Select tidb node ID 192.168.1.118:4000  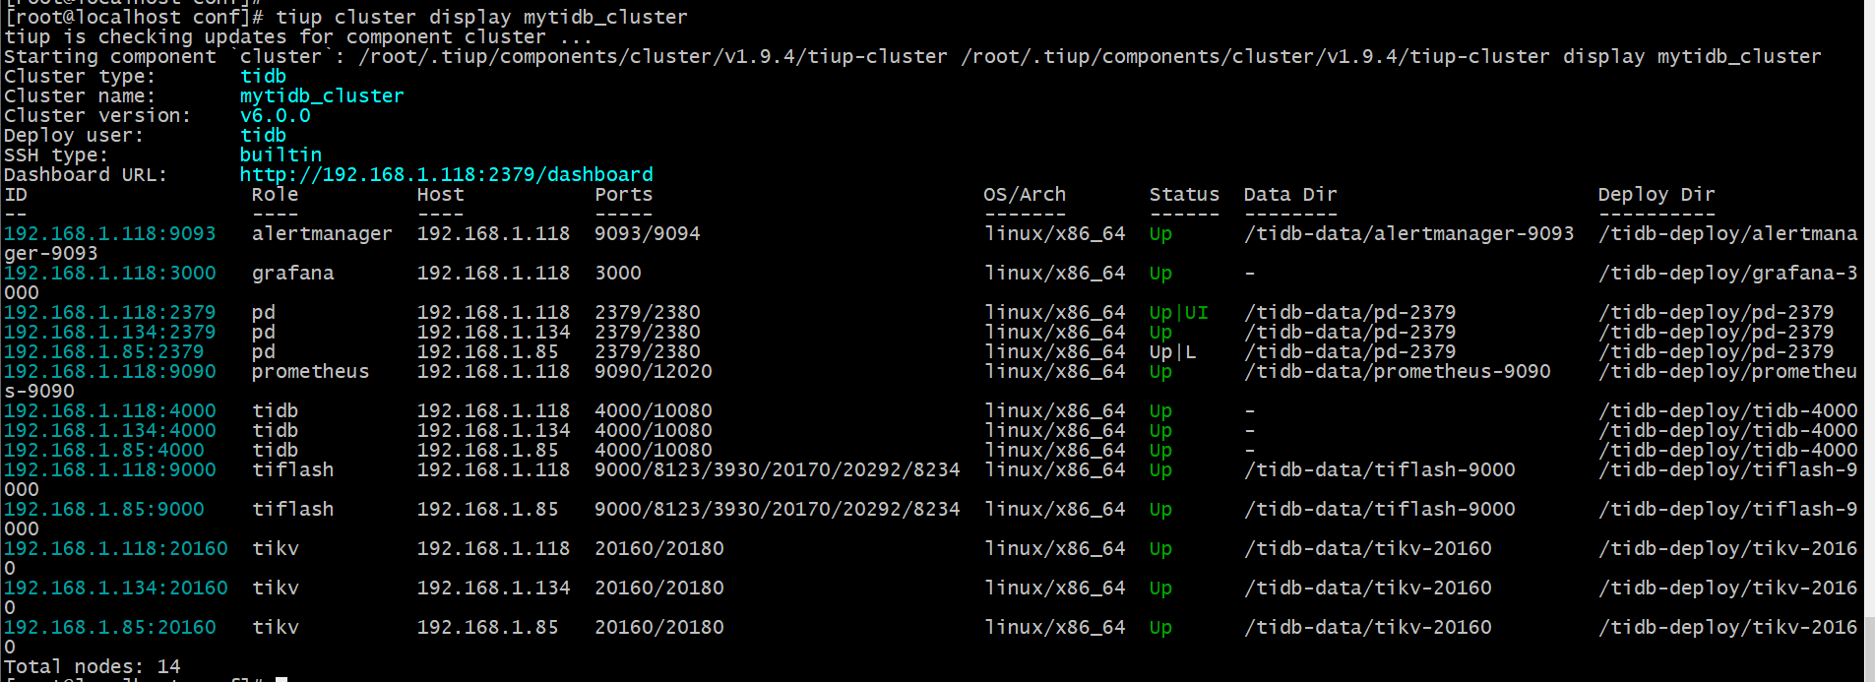click(x=109, y=410)
